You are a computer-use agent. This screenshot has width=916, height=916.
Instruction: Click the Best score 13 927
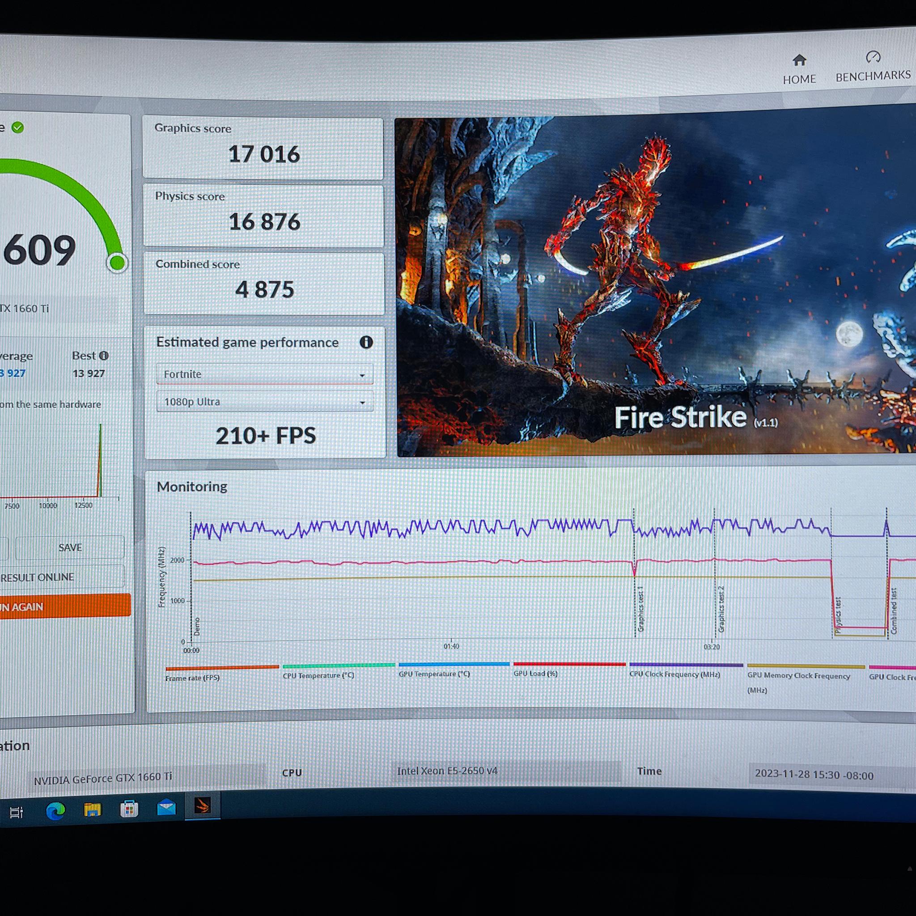(x=89, y=373)
